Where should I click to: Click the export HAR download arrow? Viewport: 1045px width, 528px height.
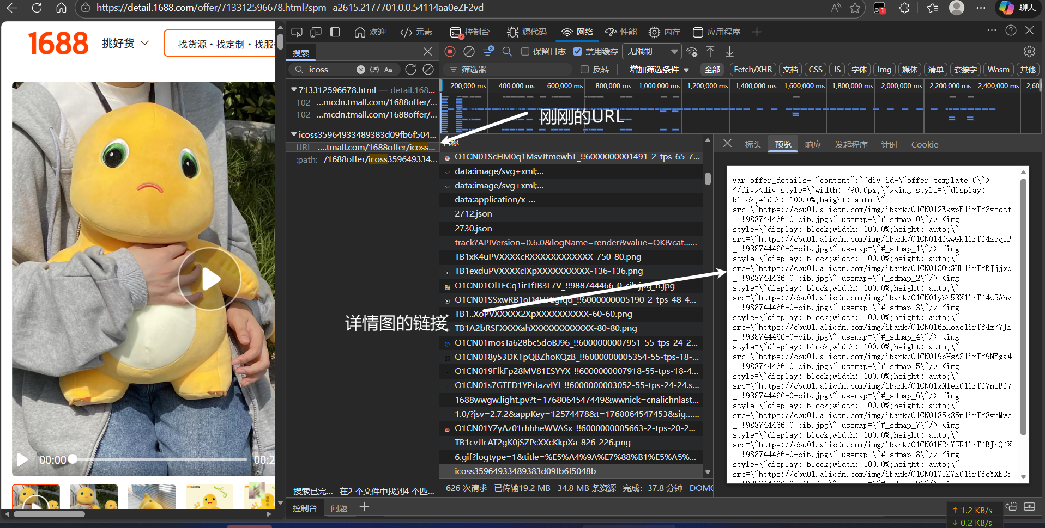tap(729, 51)
